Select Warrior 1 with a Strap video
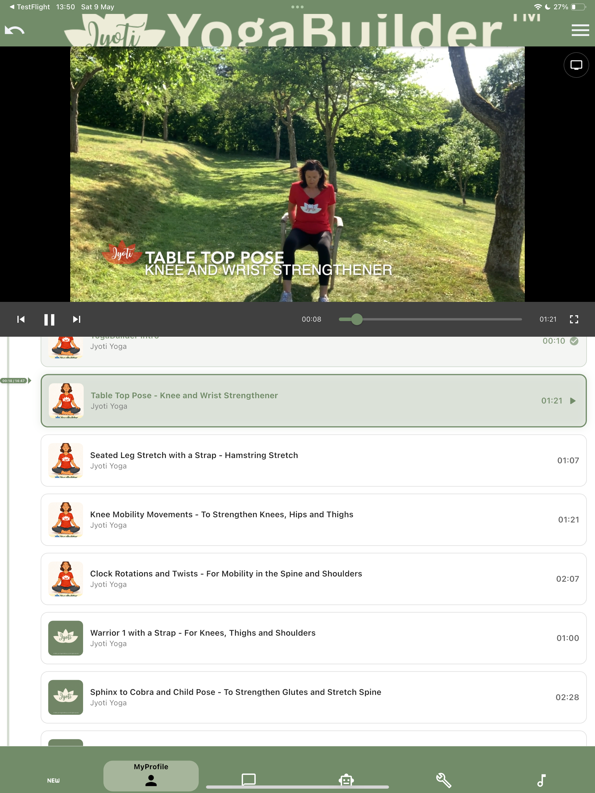 314,638
